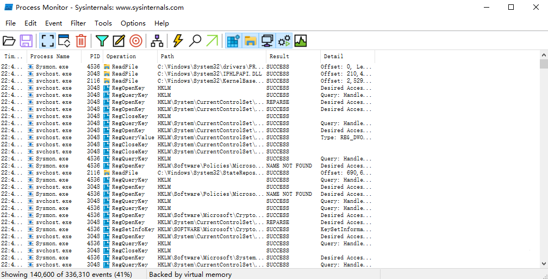The width and height of the screenshot is (548, 279).
Task: Click the 'Offset: 2, 529...' detail cell
Action: coord(346,80)
